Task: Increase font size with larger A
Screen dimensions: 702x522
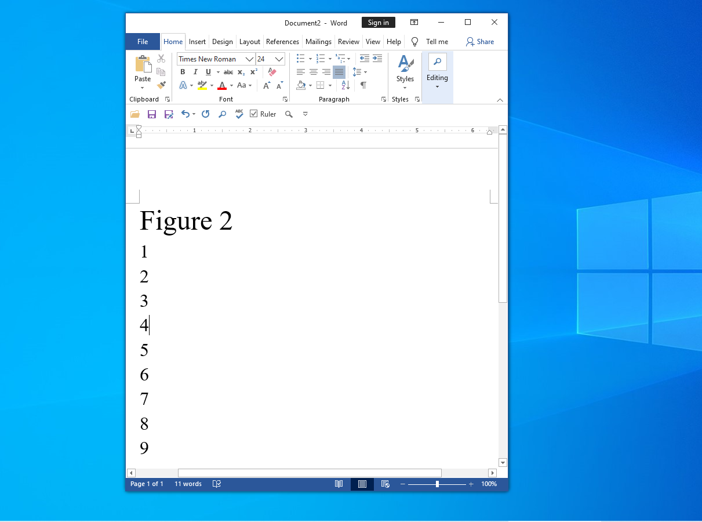Action: pyautogui.click(x=267, y=85)
